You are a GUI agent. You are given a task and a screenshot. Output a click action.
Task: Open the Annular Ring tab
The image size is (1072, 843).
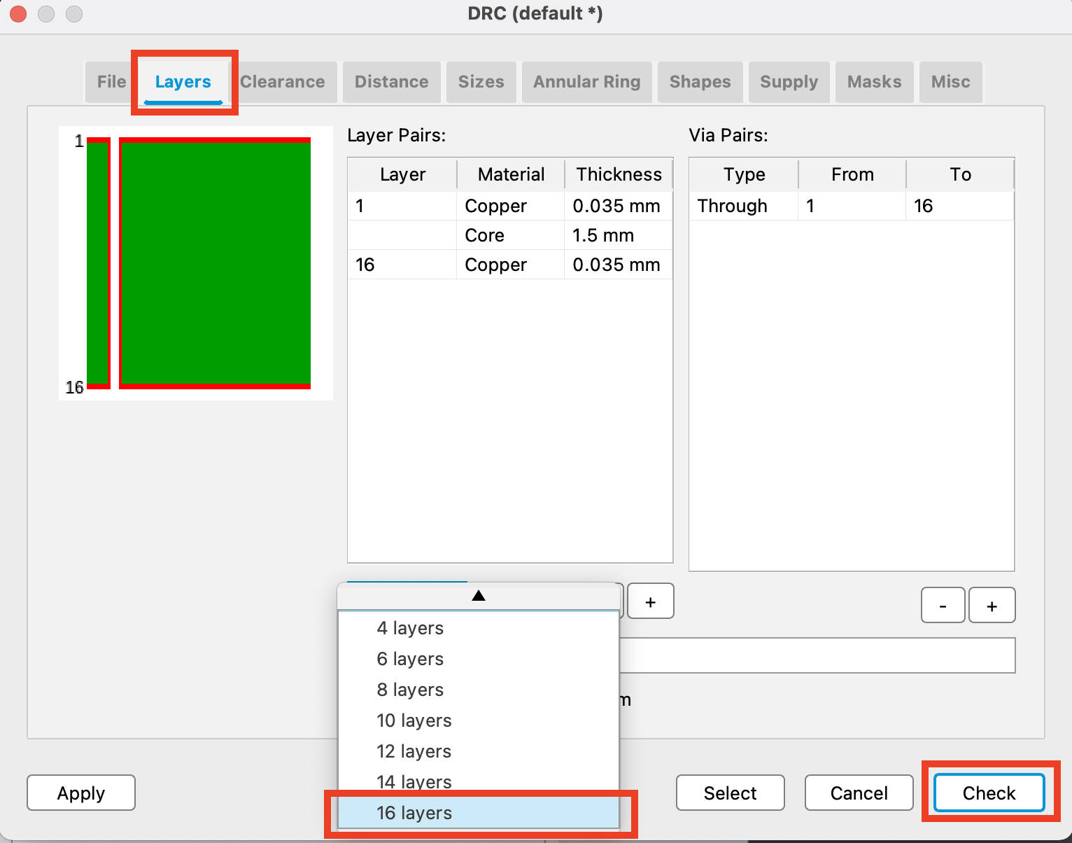pyautogui.click(x=586, y=82)
